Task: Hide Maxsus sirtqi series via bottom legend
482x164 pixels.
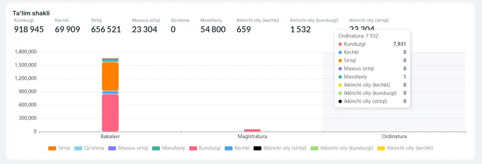Action: pos(128,148)
